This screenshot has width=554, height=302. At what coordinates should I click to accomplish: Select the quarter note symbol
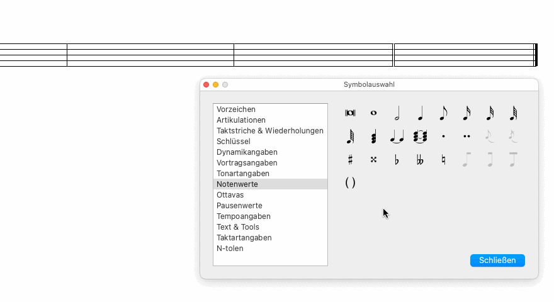click(421, 113)
